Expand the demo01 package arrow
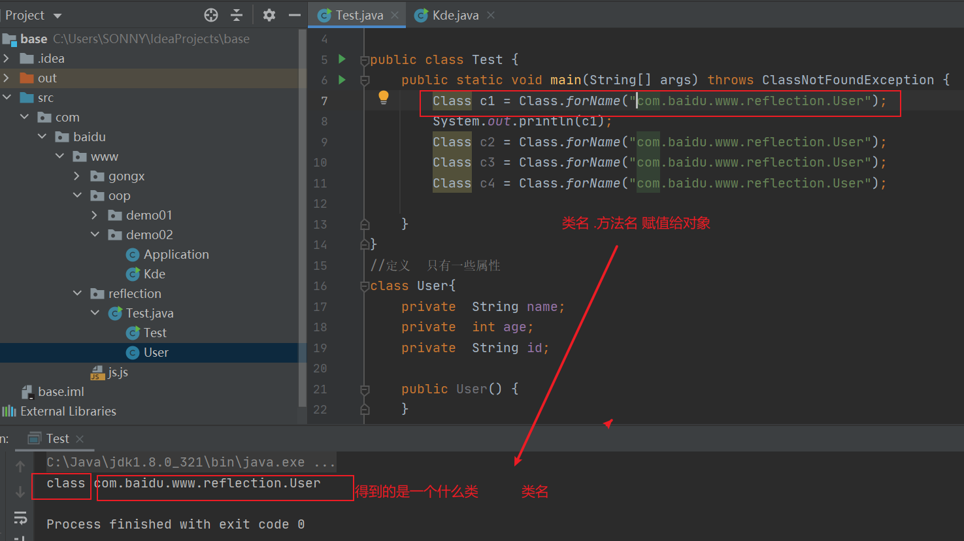Viewport: 964px width, 541px height. pos(95,215)
